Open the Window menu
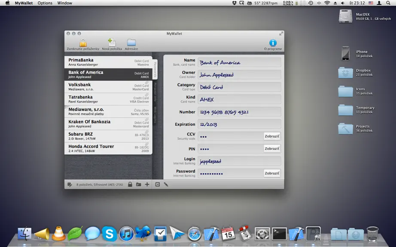396x247 pixels. tap(65, 3)
